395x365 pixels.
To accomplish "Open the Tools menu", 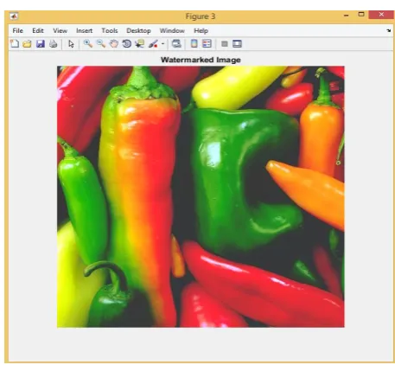I will (110, 30).
